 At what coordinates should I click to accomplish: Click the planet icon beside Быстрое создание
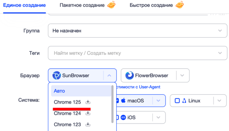(180, 5)
